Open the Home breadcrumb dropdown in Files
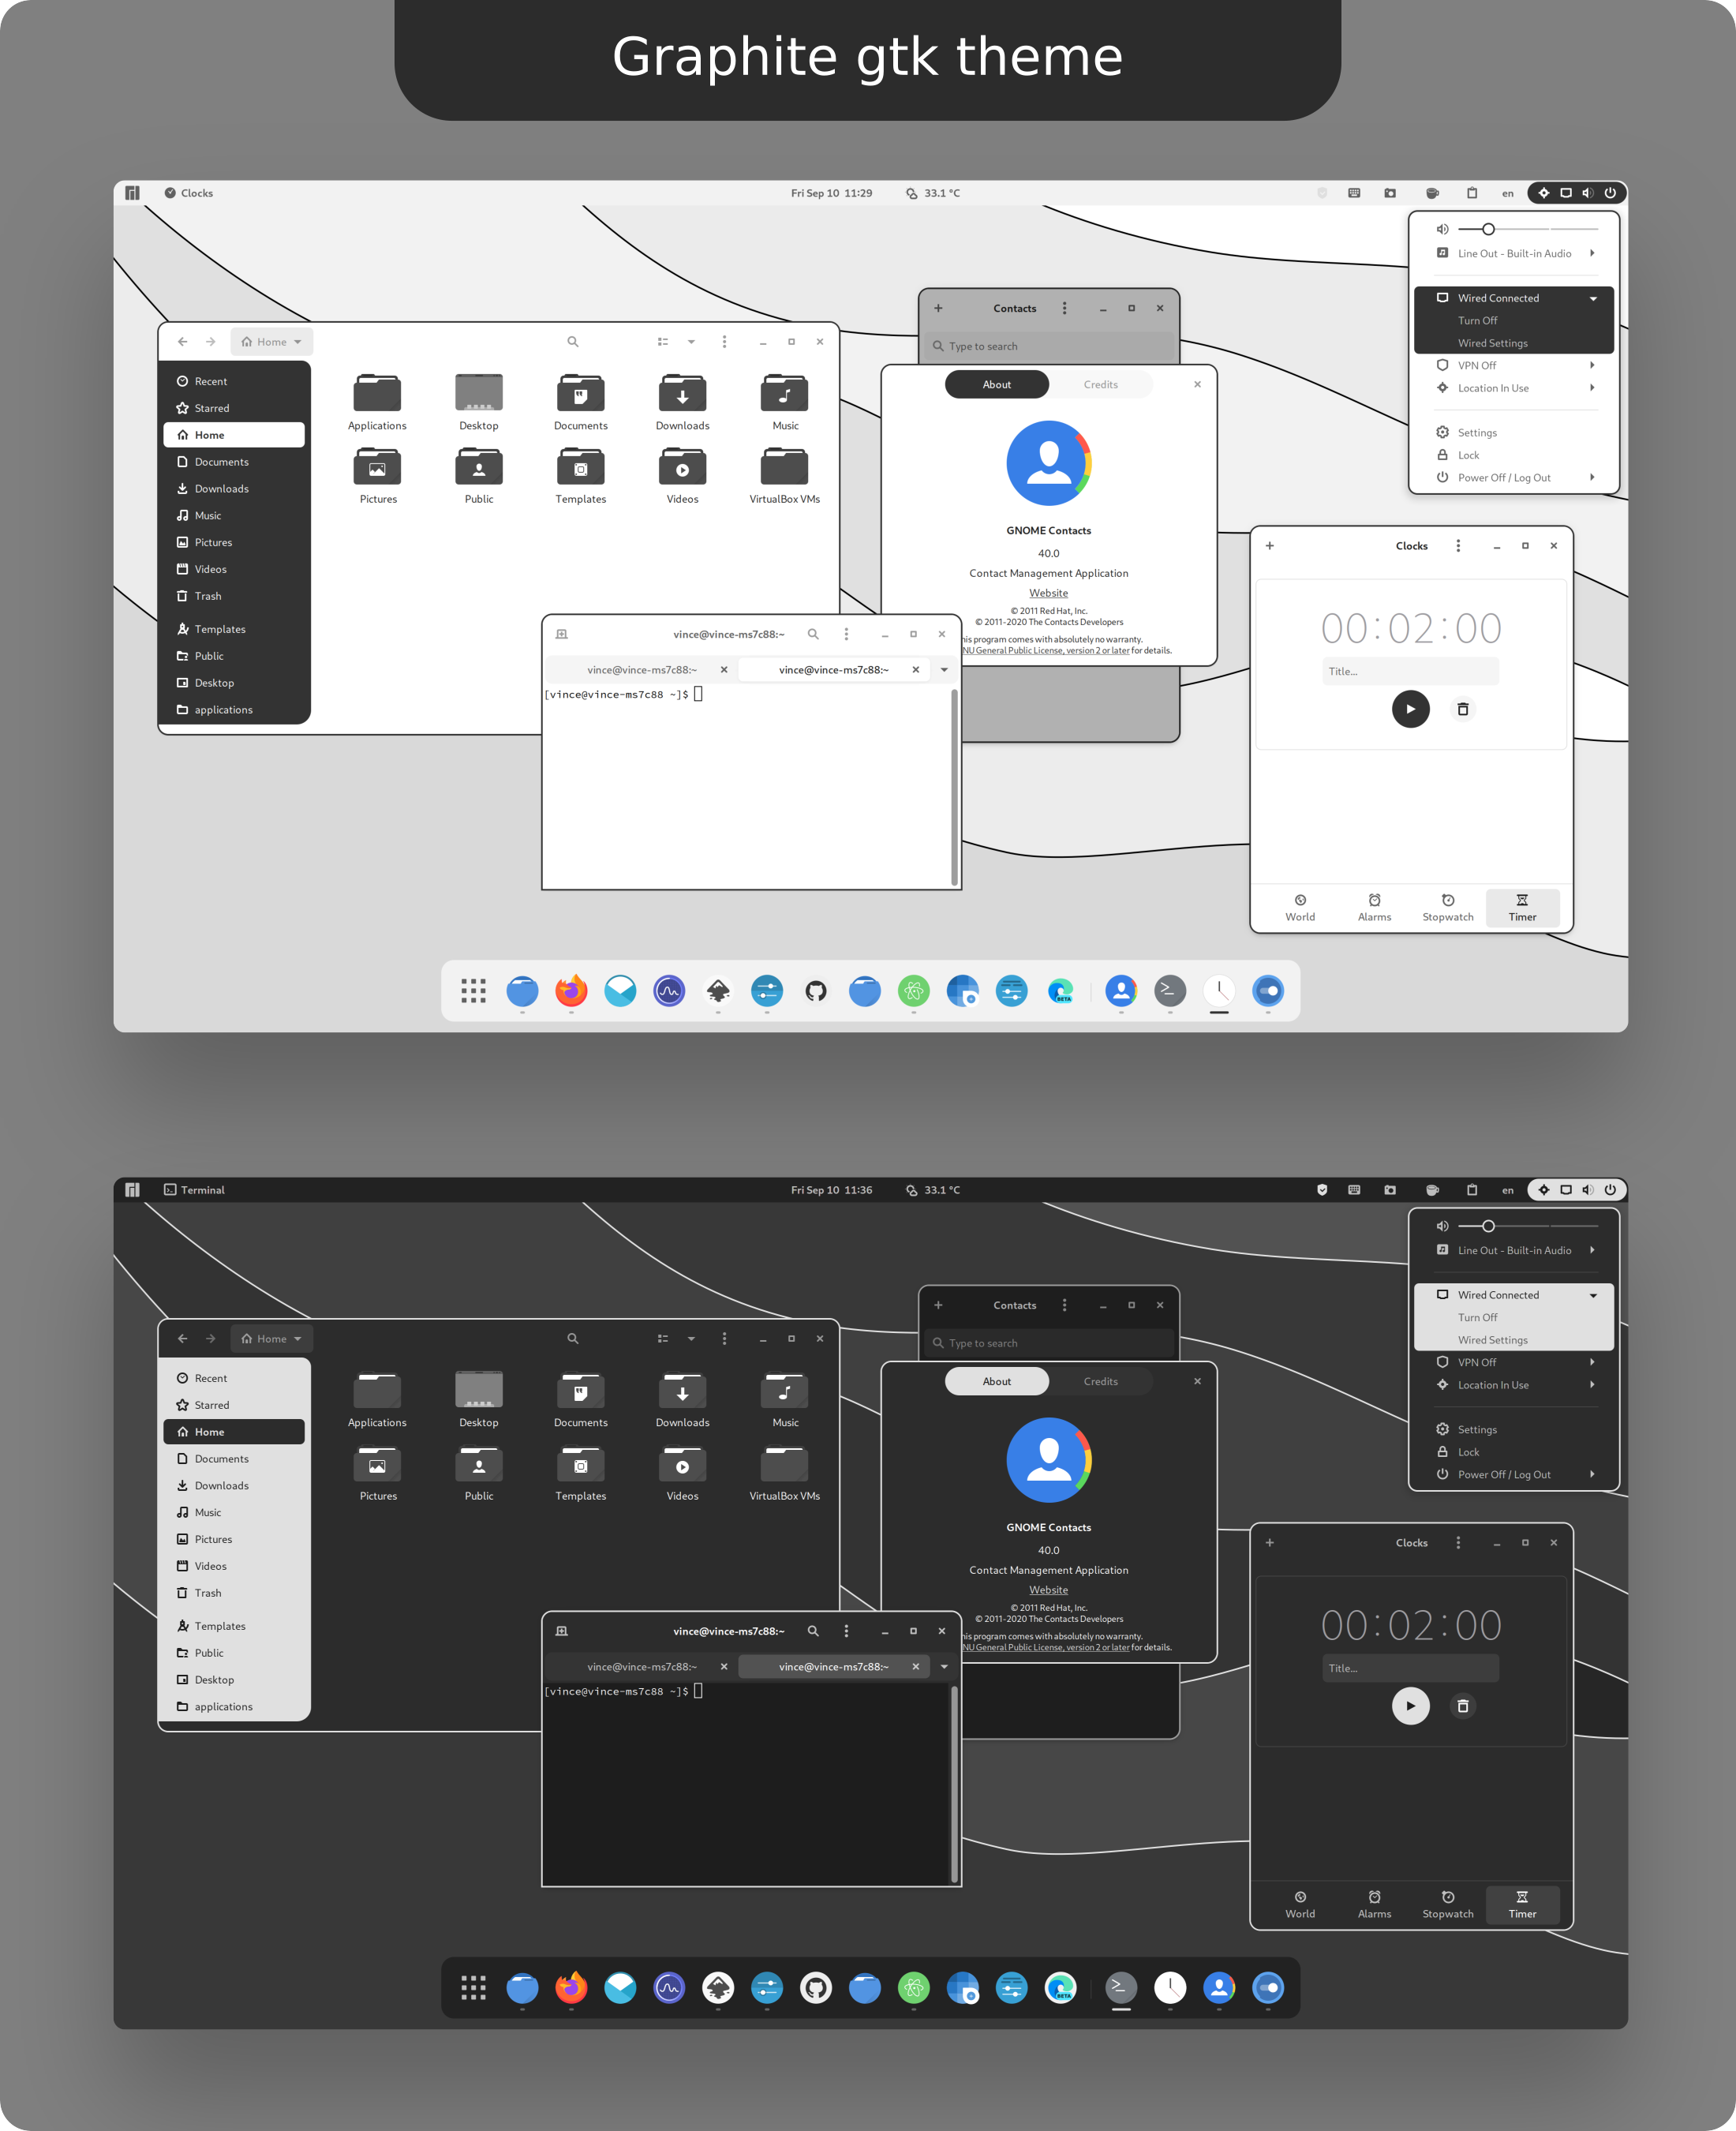Viewport: 1736px width, 2131px height. point(297,341)
